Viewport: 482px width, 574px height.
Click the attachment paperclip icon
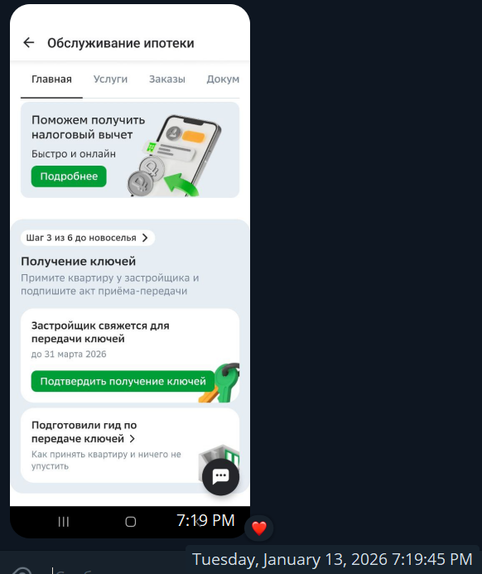(21, 571)
